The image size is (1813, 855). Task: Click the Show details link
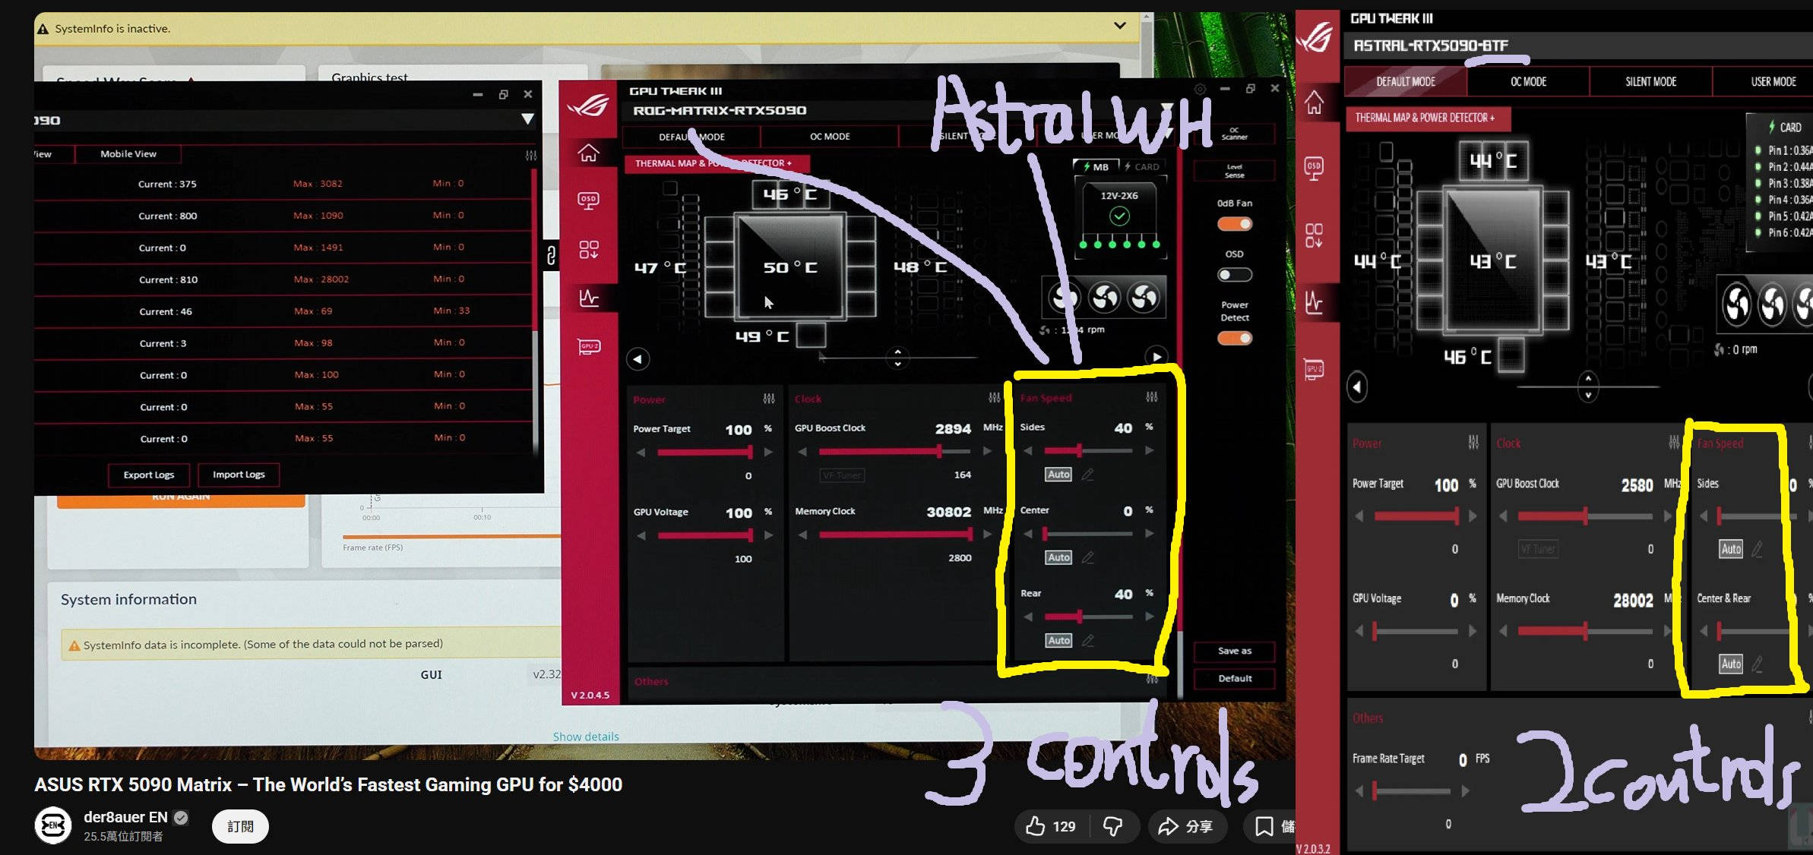[585, 737]
